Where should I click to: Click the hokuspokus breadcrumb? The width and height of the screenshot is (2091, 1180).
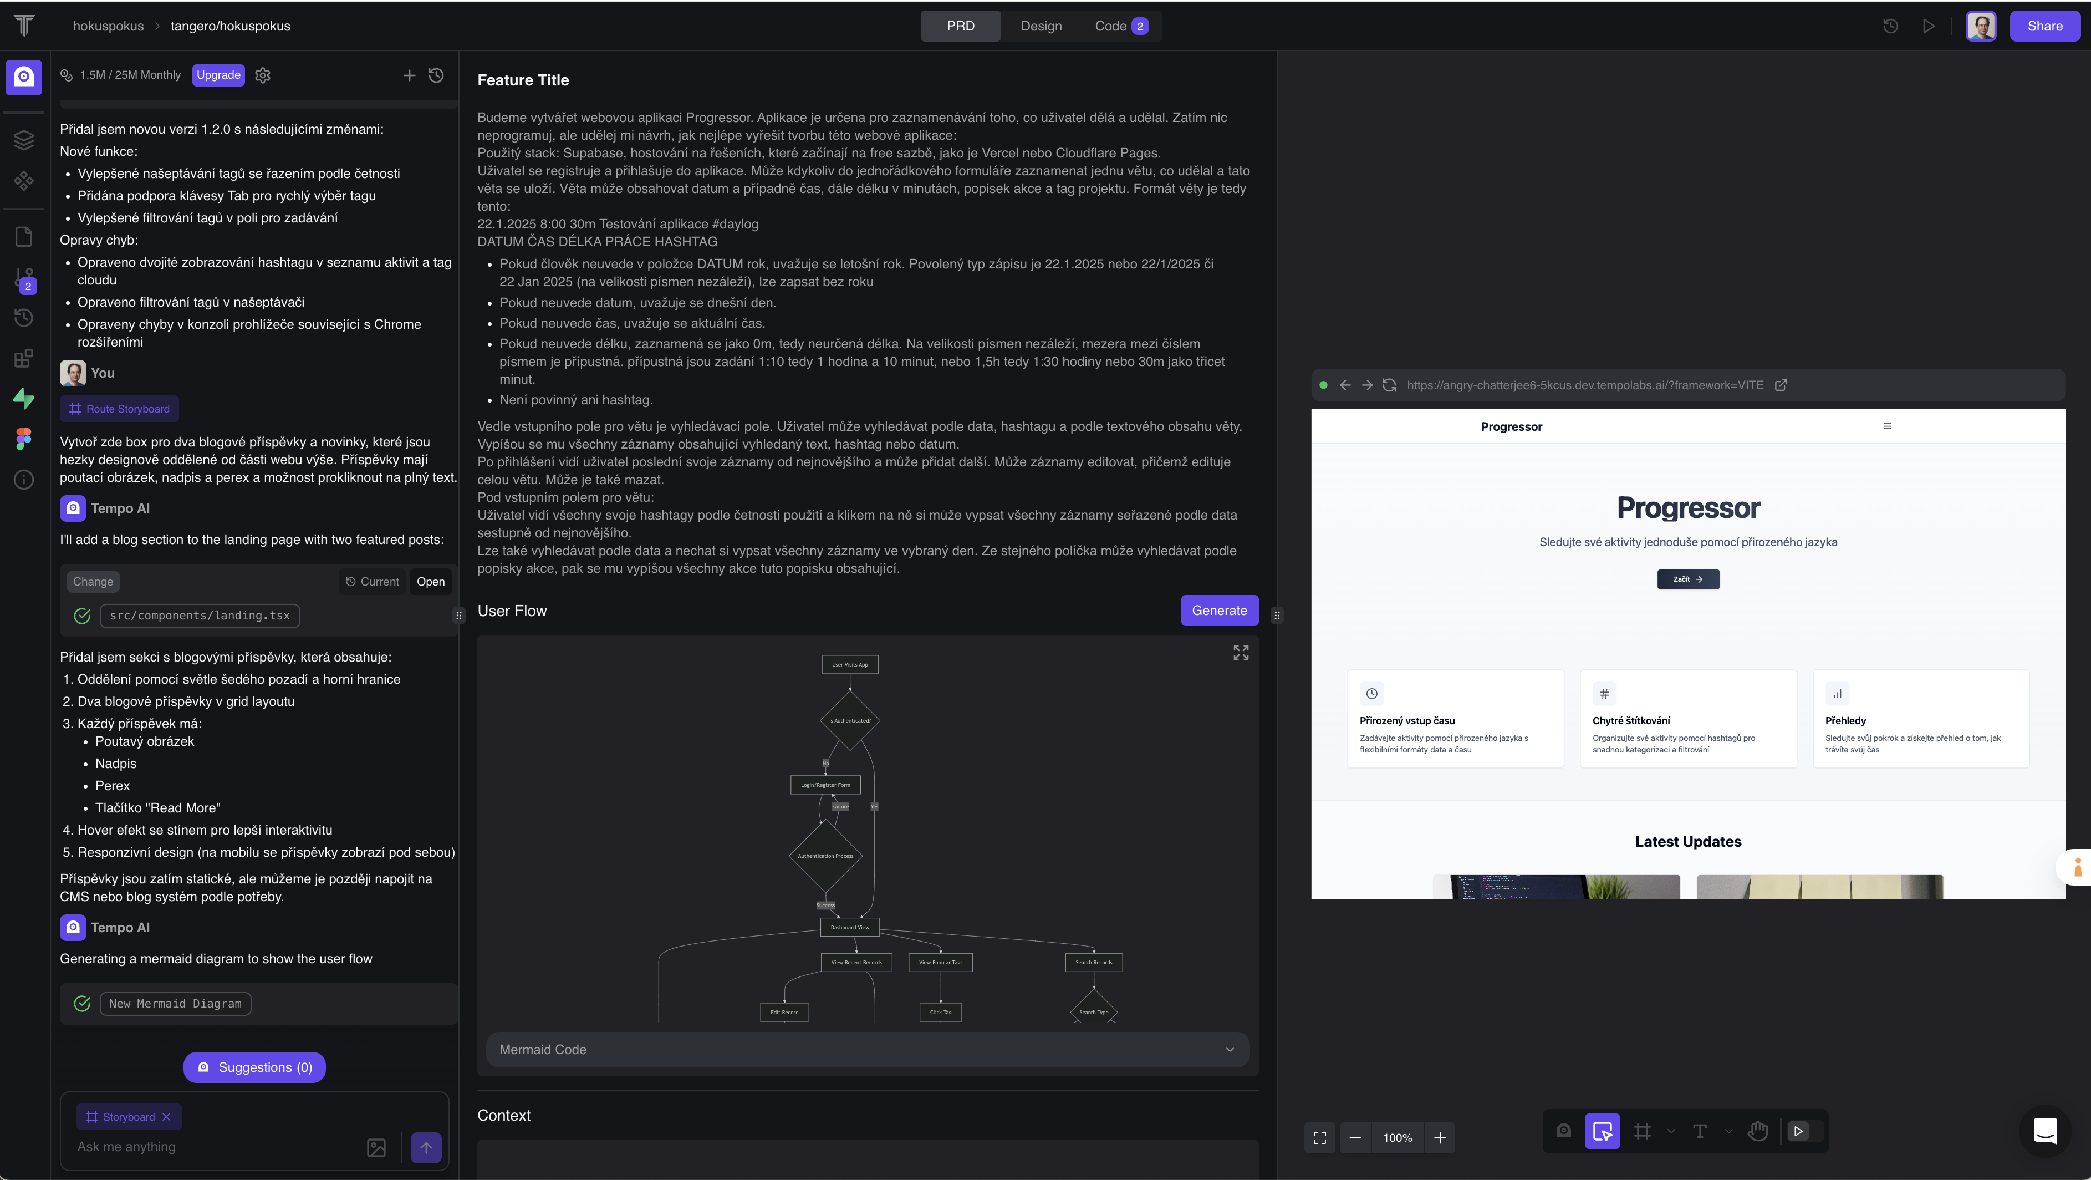[108, 26]
